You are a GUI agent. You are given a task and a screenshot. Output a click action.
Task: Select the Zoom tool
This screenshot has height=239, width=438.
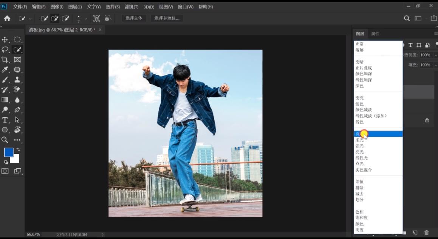click(5, 140)
